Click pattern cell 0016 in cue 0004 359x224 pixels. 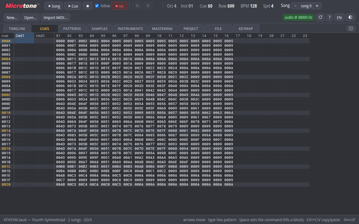click(x=128, y=59)
